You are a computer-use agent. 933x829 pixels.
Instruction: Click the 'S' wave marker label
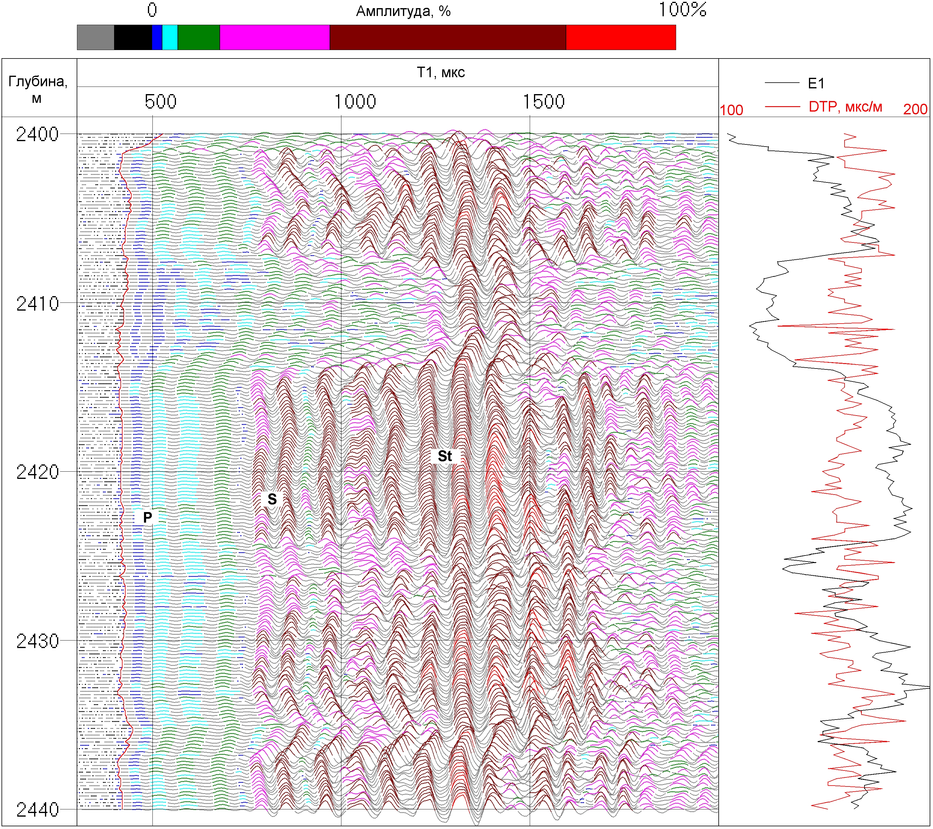tap(272, 499)
